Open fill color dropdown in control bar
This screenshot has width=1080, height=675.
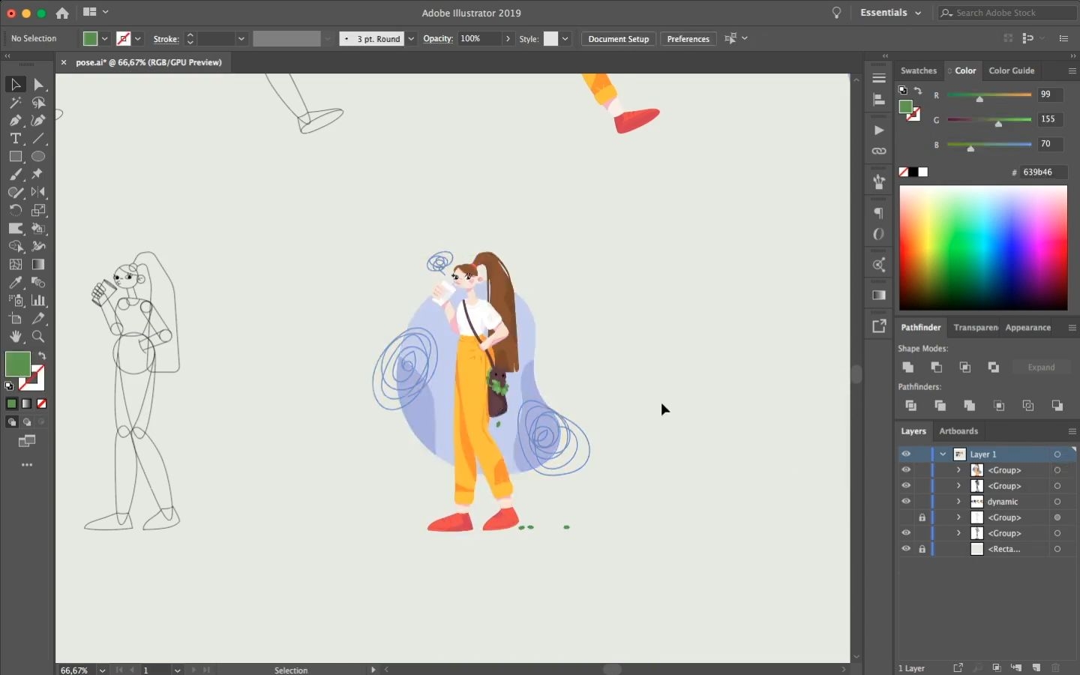[x=105, y=39]
